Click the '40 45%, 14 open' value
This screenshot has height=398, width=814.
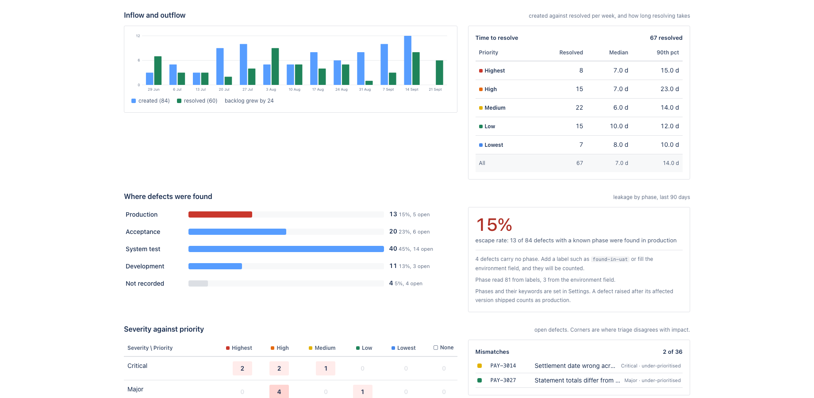pos(411,249)
